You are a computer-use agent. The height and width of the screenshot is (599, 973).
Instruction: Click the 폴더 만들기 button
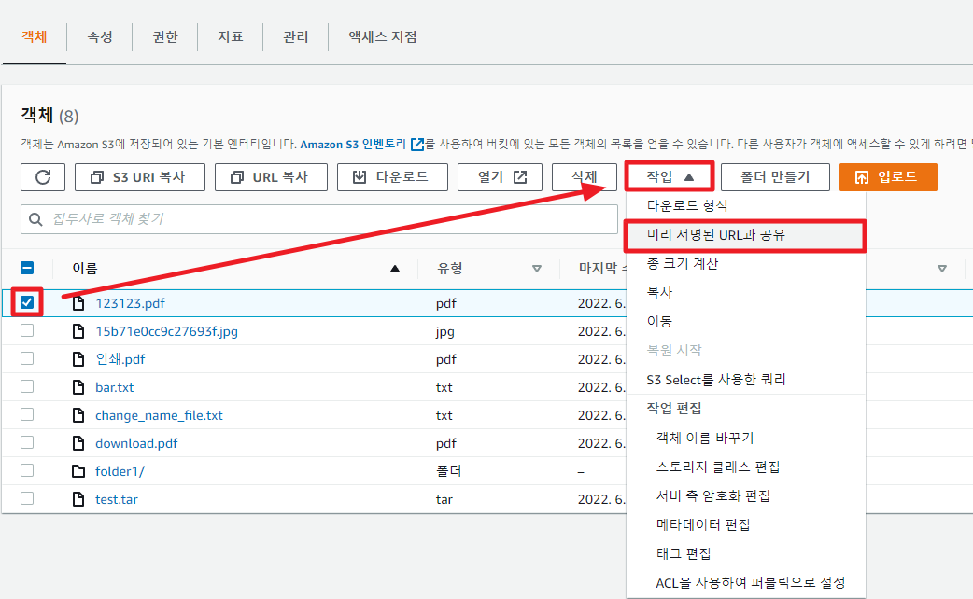pyautogui.click(x=775, y=177)
